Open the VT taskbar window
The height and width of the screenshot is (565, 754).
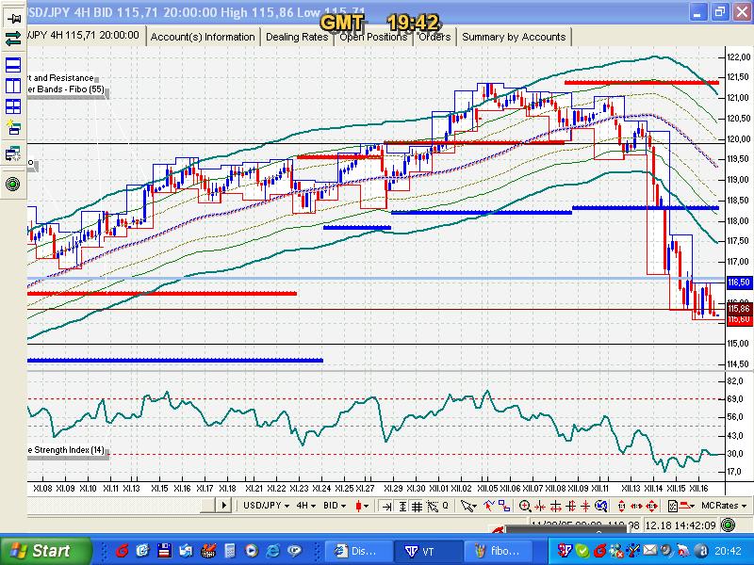click(x=428, y=551)
